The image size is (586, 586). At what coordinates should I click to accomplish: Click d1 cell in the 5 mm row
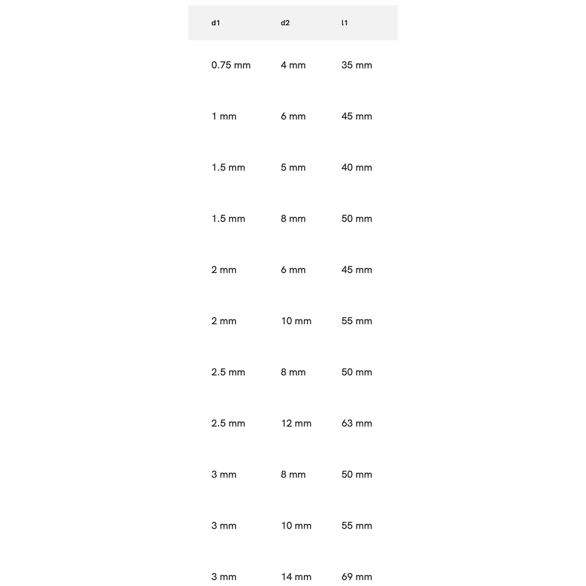(228, 168)
